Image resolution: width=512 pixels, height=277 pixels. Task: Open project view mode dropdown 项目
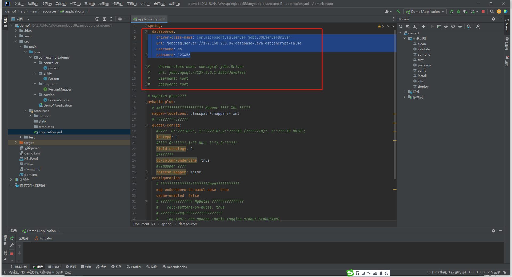pyautogui.click(x=20, y=19)
